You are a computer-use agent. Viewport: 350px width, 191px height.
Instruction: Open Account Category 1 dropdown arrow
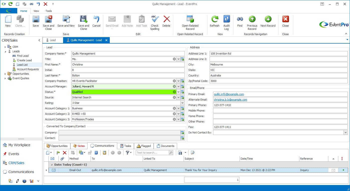click(x=178, y=108)
